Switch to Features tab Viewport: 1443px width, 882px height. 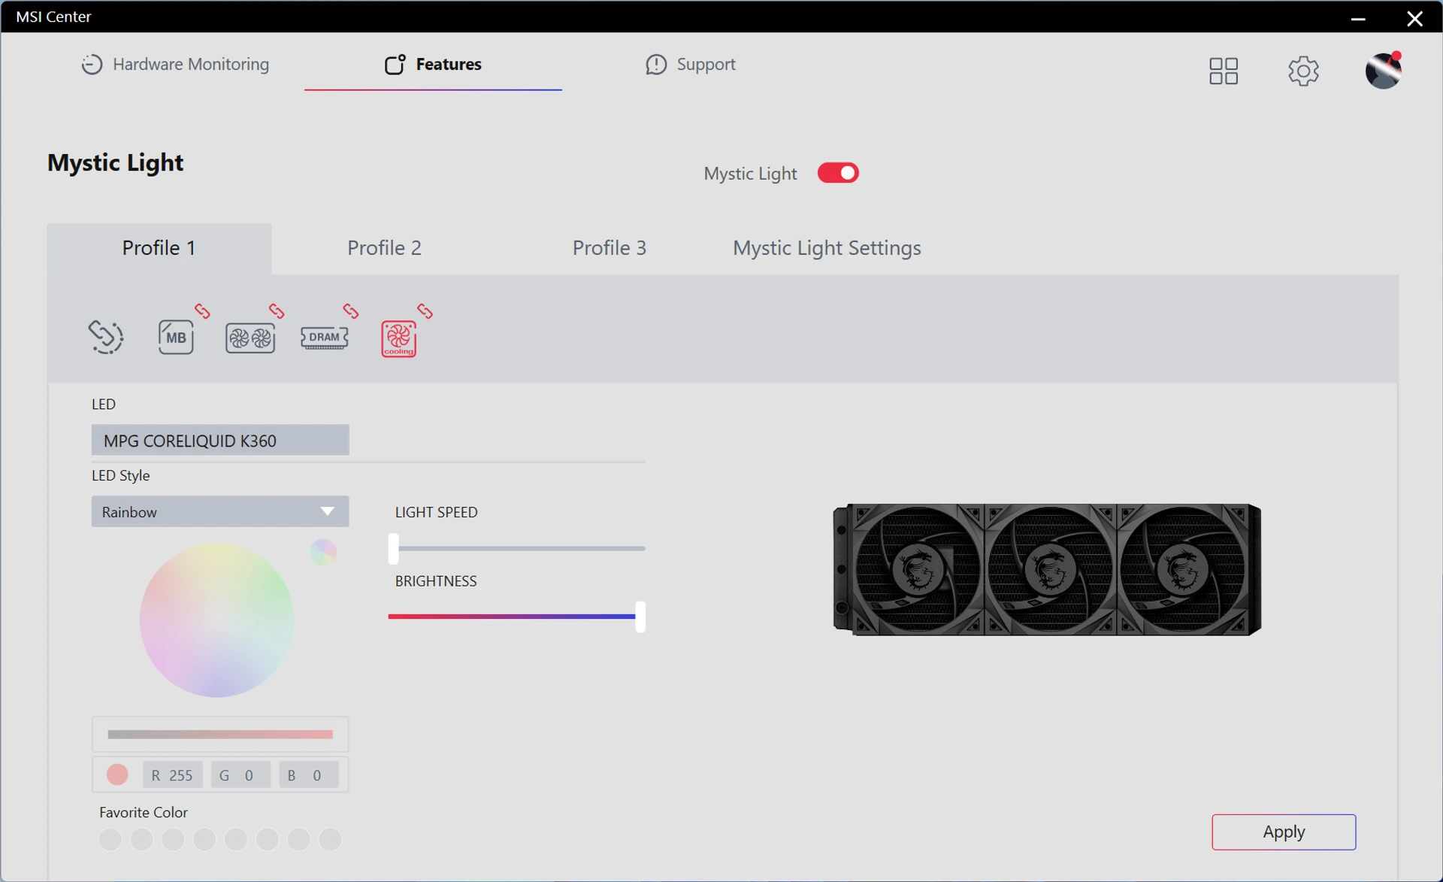pyautogui.click(x=433, y=65)
